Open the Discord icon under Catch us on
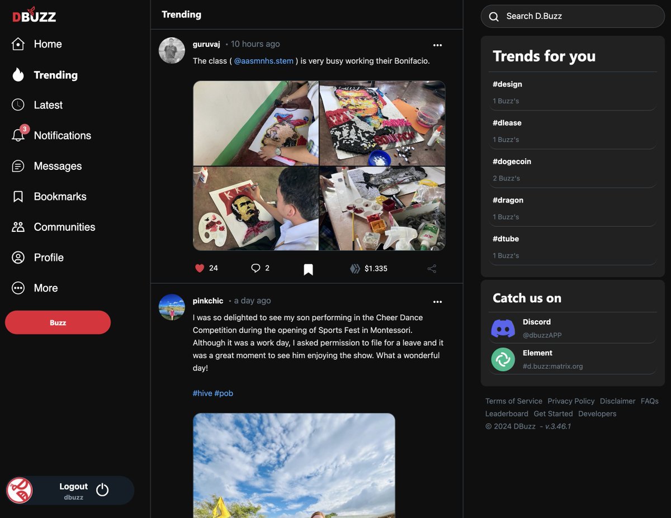671x518 pixels. click(x=503, y=329)
